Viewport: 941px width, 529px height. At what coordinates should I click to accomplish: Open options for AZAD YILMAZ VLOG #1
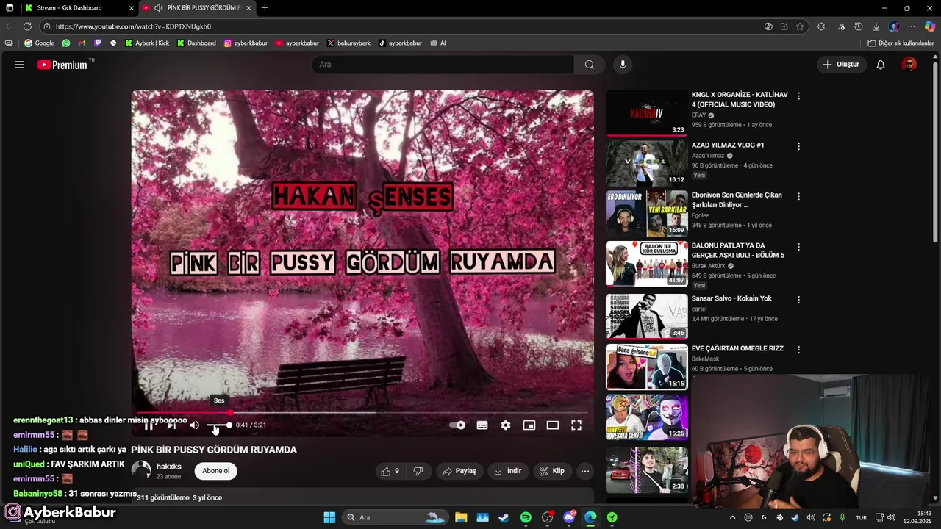[798, 146]
